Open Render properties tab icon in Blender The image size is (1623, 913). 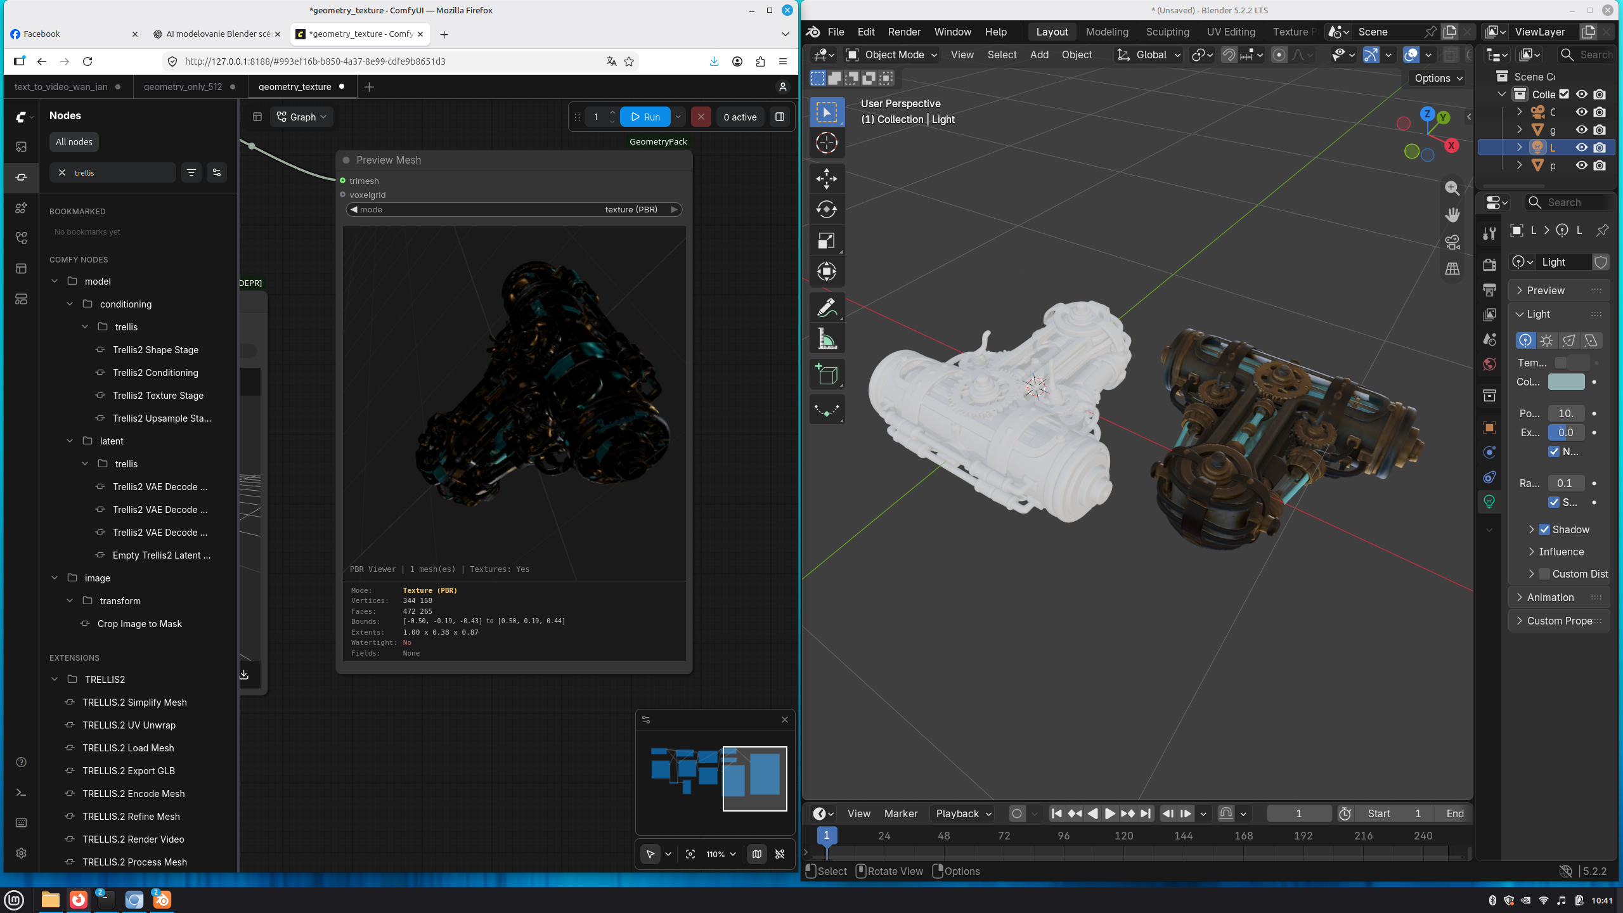1489,265
